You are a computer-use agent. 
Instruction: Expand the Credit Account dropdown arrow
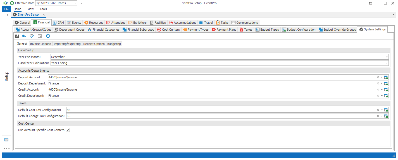(x=382, y=89)
